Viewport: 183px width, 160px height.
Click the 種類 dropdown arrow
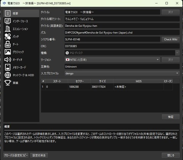(x=177, y=53)
